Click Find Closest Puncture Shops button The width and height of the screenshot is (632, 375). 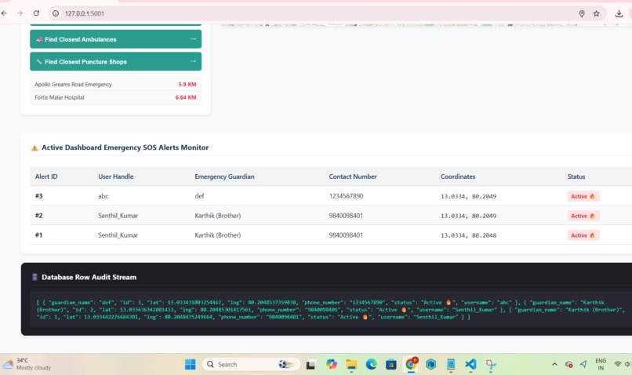[116, 61]
